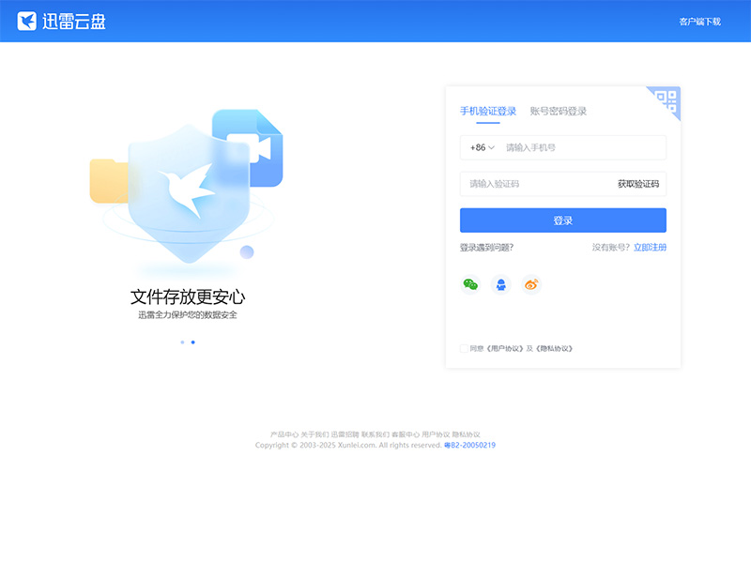Screen dimensions: 751x563
Task: Select the second carousel indicator dot
Action: (x=192, y=342)
